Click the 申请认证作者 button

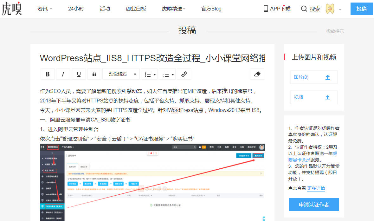[x=314, y=205]
